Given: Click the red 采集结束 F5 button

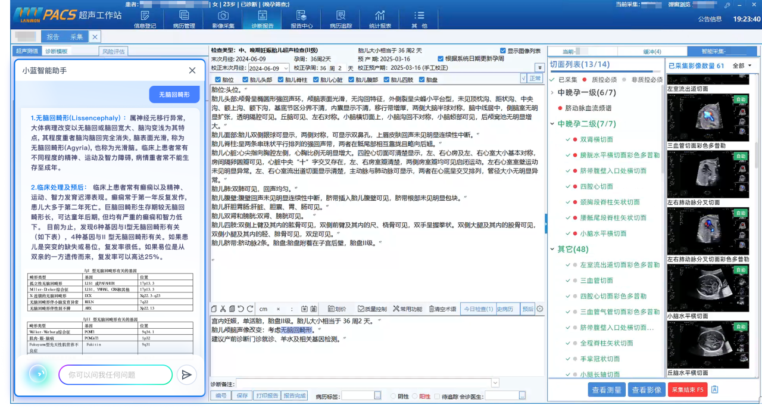Looking at the screenshot, I should (x=688, y=390).
